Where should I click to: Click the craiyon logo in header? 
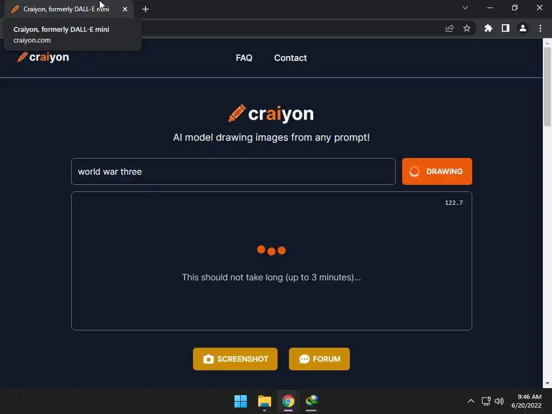coord(43,57)
